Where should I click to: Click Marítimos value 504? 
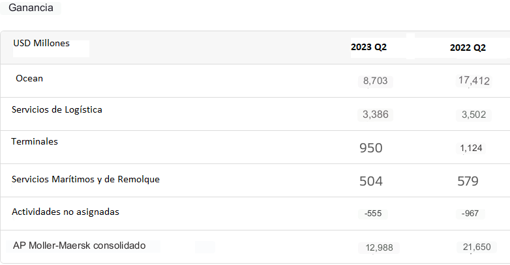(x=371, y=181)
